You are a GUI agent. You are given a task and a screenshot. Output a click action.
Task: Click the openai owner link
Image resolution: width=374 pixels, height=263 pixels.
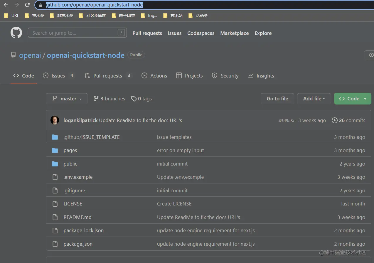30,55
